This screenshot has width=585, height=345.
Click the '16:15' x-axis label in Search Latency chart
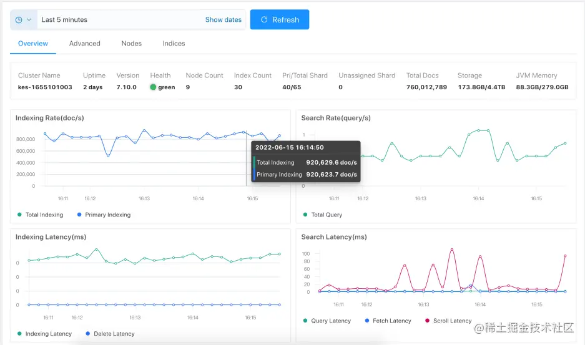(537, 304)
